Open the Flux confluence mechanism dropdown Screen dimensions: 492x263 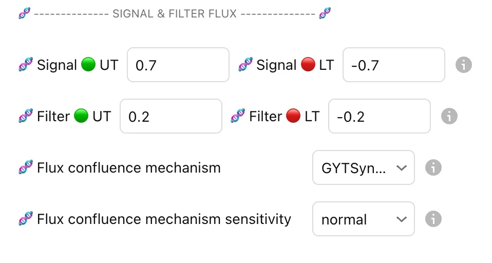click(x=363, y=167)
